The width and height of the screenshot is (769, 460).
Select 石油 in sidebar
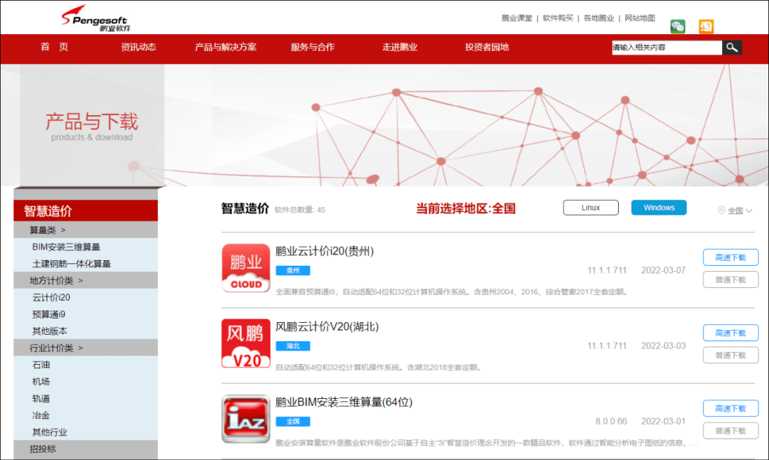[41, 365]
